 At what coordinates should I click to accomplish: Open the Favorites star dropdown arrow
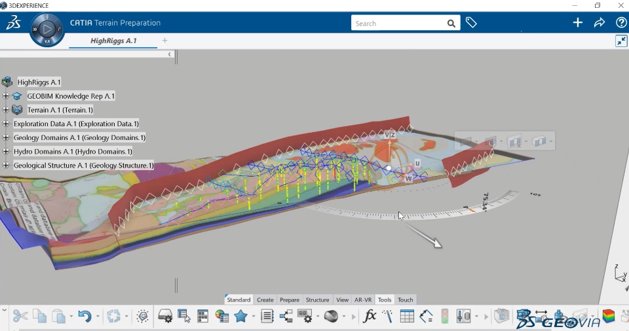254,317
